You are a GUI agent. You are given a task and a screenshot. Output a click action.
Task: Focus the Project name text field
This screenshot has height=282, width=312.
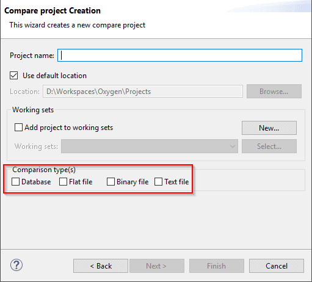180,55
